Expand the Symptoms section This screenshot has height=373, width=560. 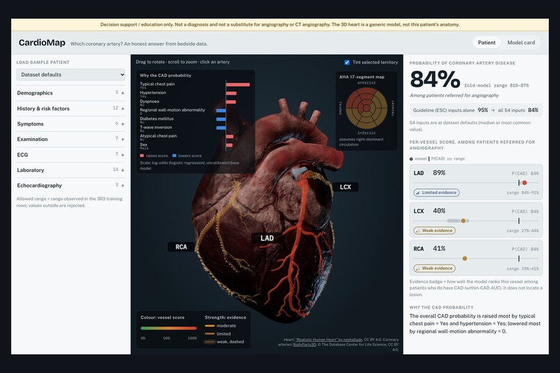pos(71,124)
